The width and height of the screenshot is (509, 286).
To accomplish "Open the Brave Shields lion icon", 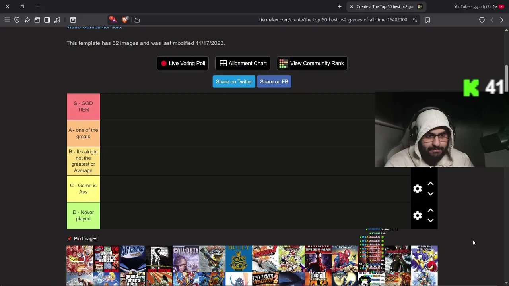I will 126,19.
